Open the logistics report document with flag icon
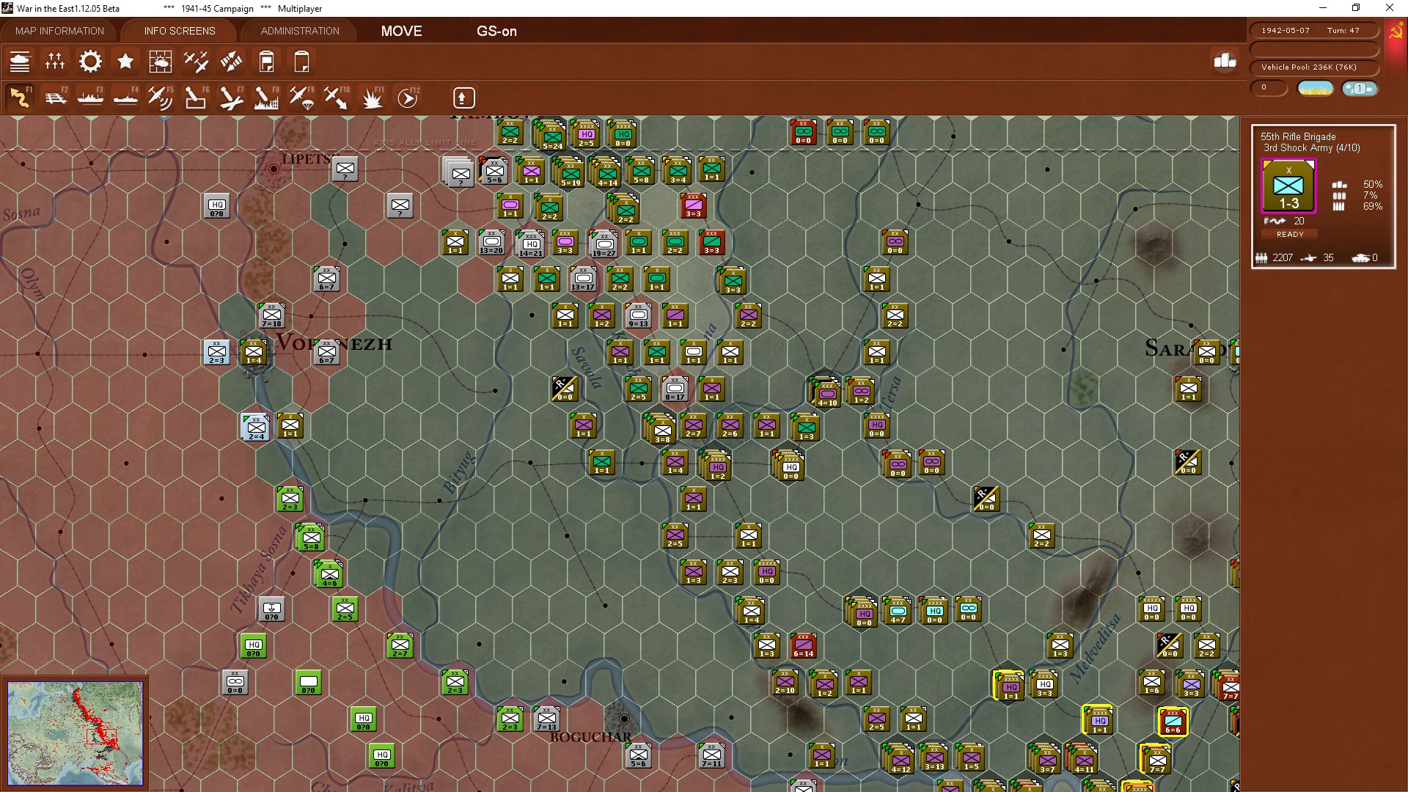Image resolution: width=1408 pixels, height=792 pixels. [266, 62]
